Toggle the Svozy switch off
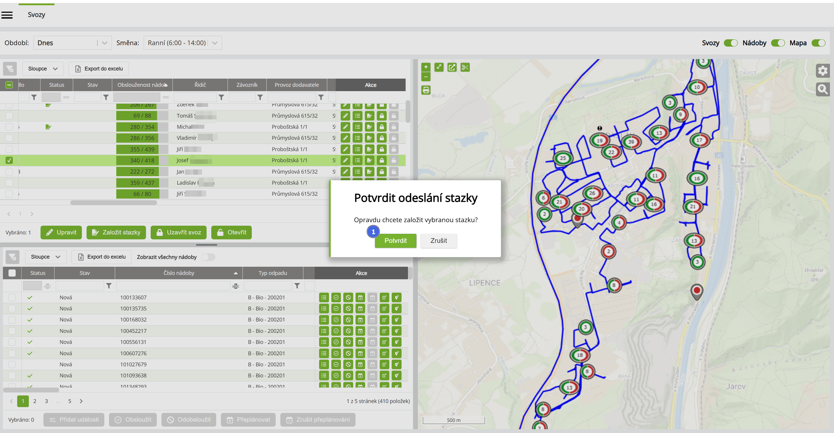Screen dimensions: 834x433 coord(730,43)
